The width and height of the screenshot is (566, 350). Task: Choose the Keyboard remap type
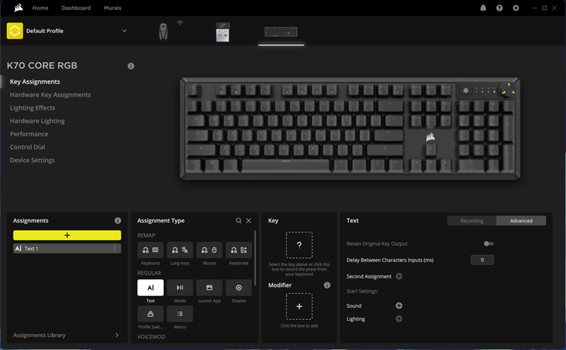tap(150, 250)
